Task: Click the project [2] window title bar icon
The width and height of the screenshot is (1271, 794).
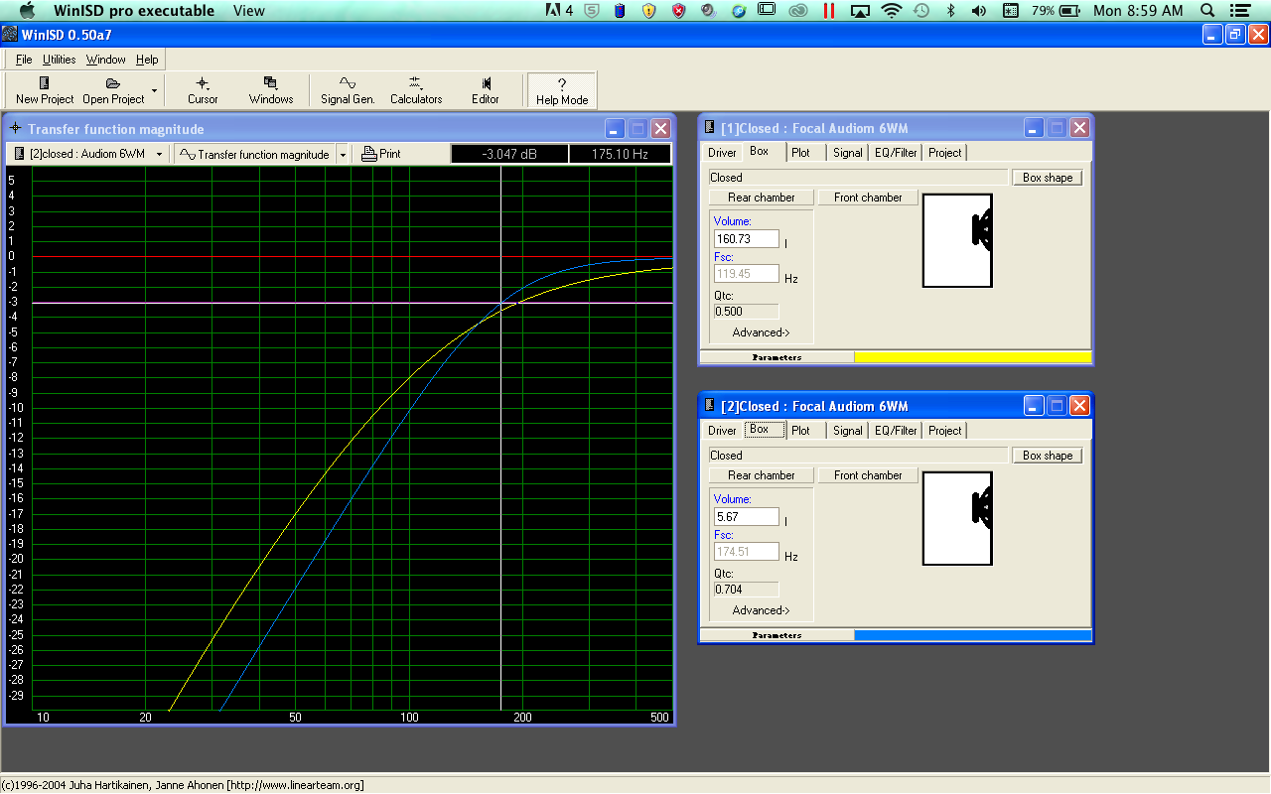Action: pyautogui.click(x=709, y=406)
